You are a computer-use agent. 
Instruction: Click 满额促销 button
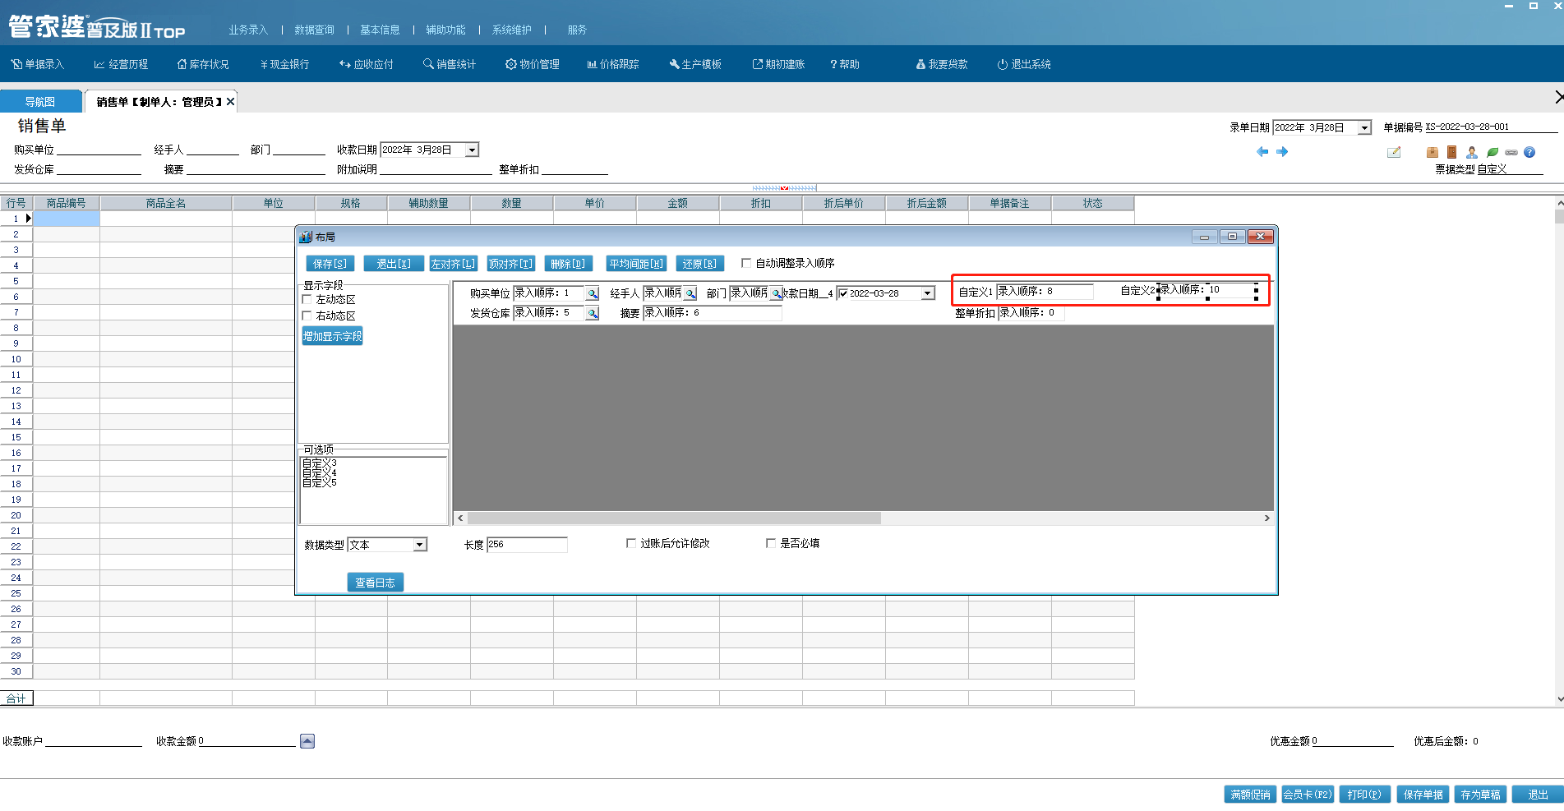pyautogui.click(x=1250, y=795)
